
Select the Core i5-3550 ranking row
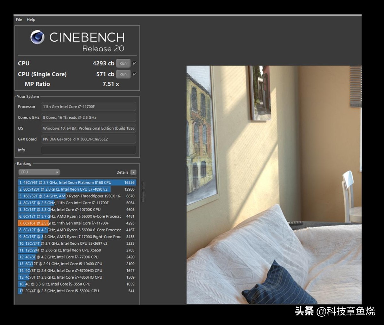pyautogui.click(x=77, y=284)
